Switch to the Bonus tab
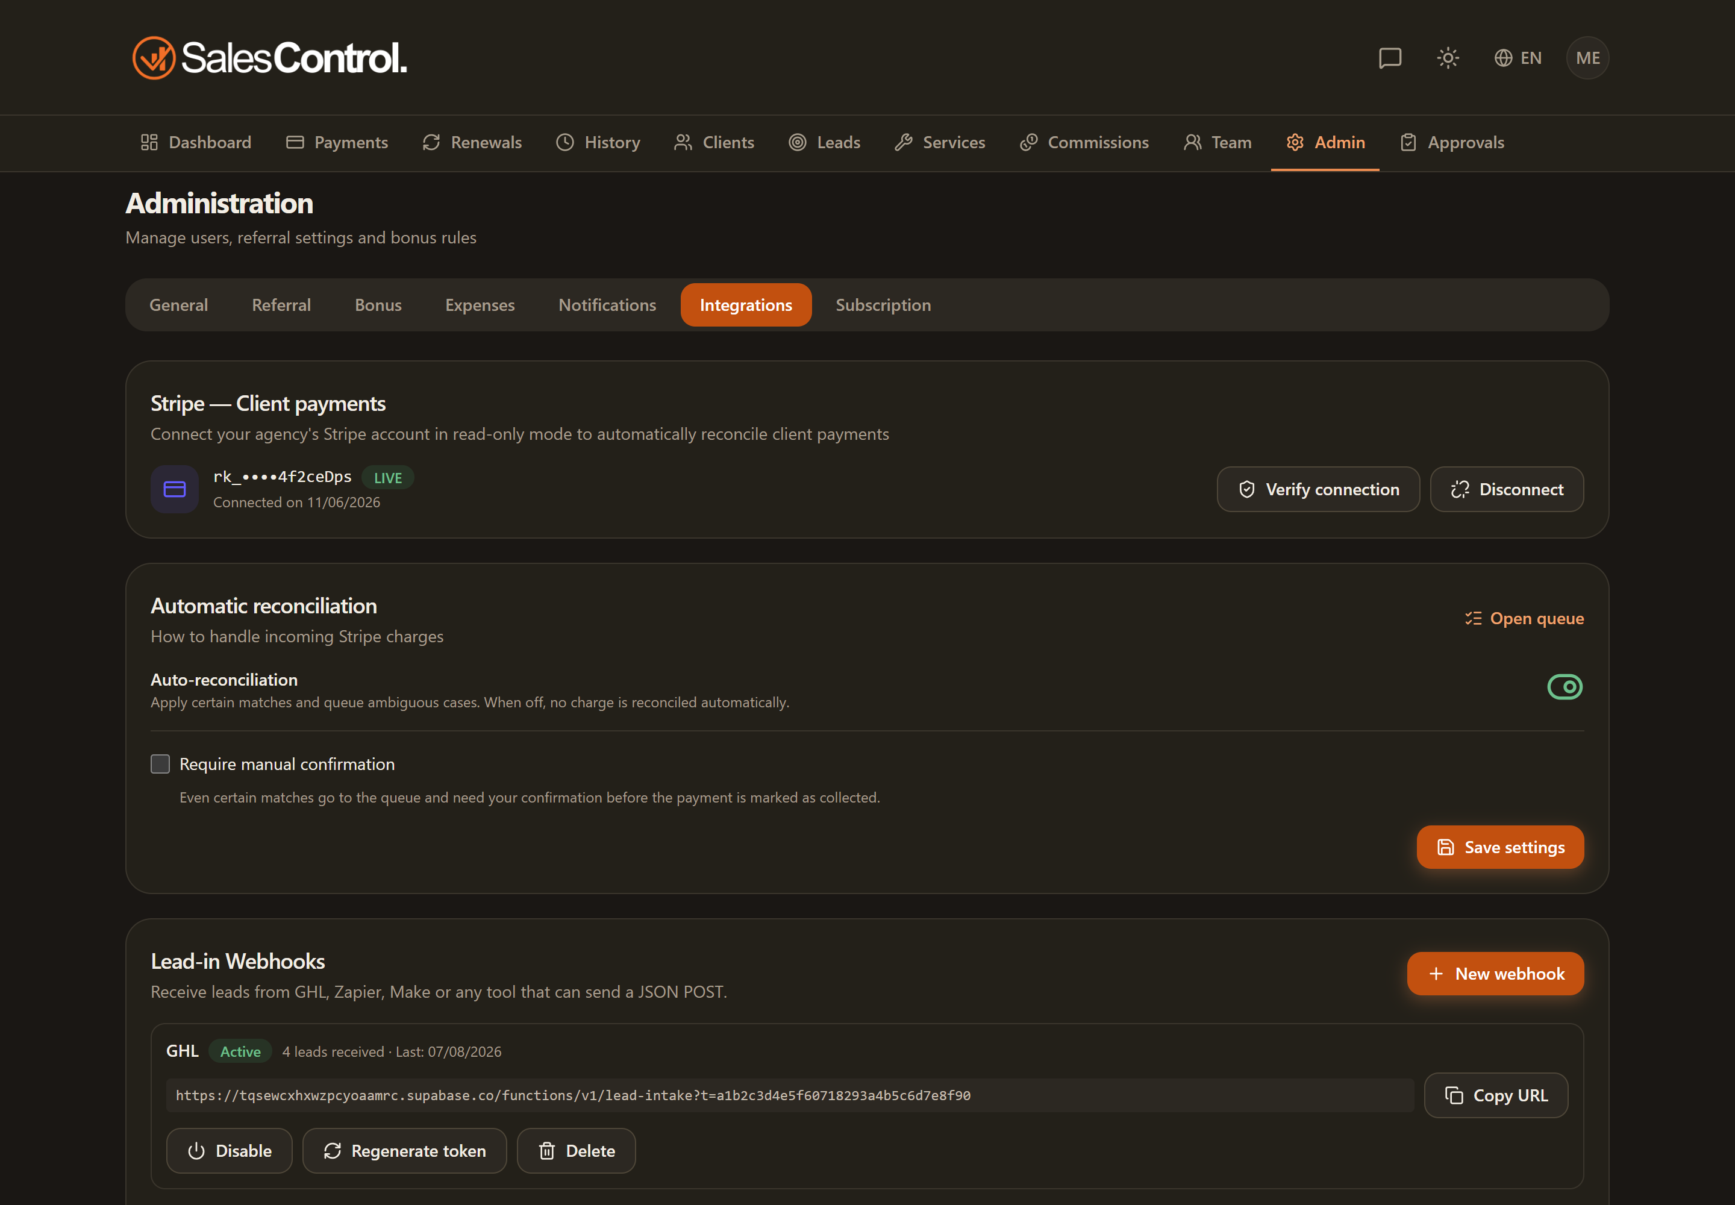 point(378,305)
